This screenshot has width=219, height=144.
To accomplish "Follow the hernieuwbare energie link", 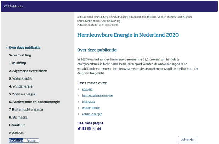I will [x=97, y=95].
